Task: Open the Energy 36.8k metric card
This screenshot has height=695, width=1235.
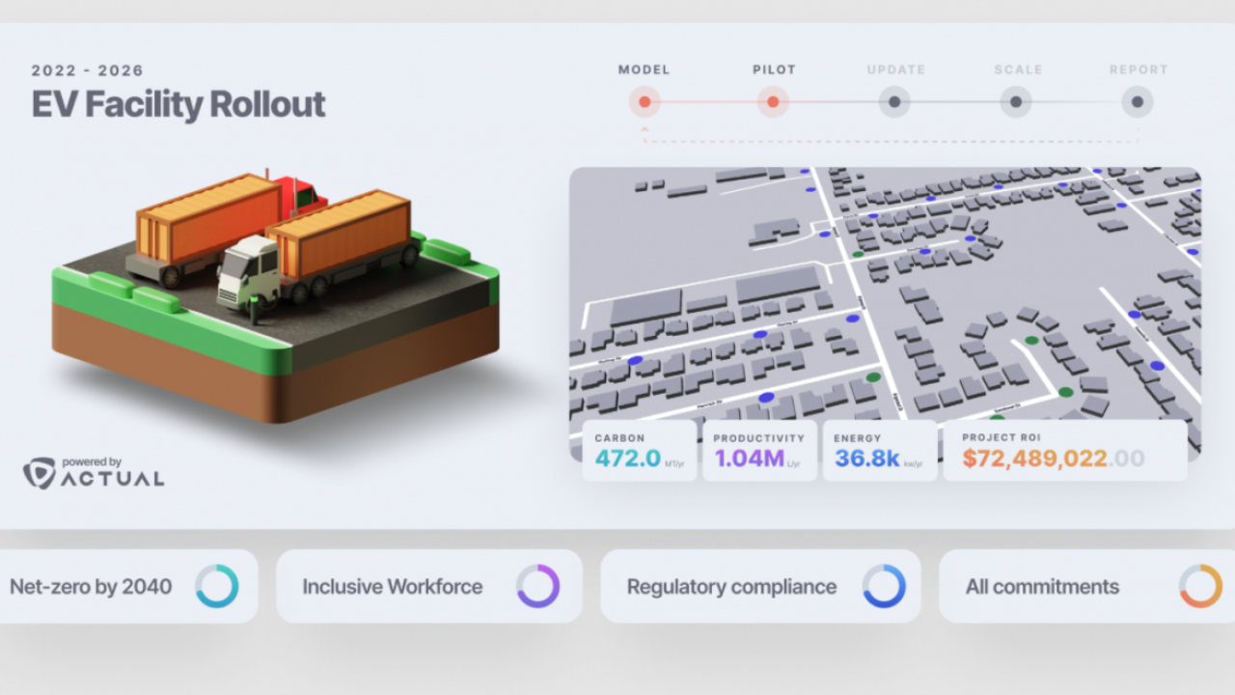Action: pyautogui.click(x=880, y=451)
